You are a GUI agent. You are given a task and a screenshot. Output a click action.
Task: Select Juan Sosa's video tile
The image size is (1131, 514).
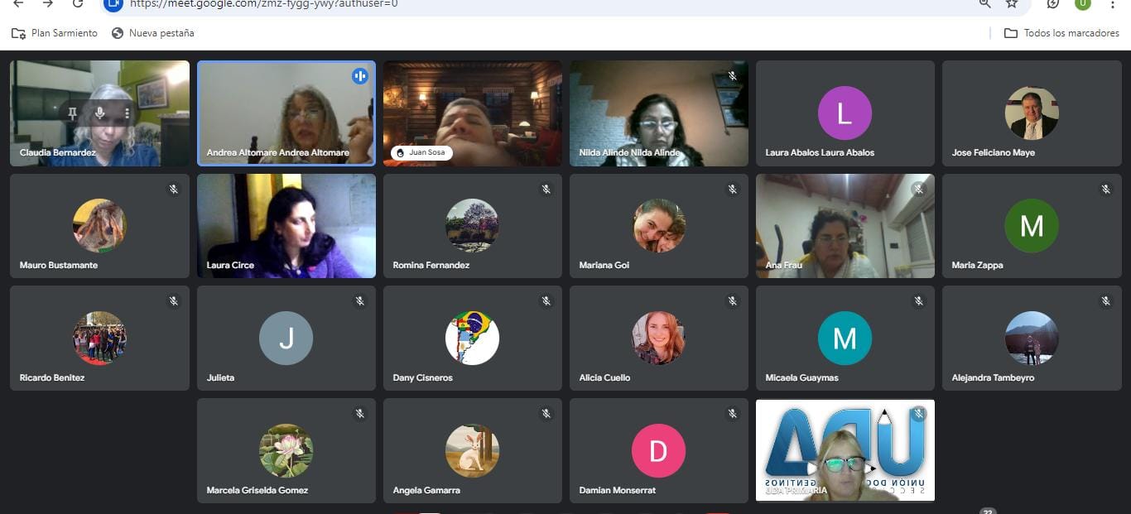pyautogui.click(x=472, y=113)
